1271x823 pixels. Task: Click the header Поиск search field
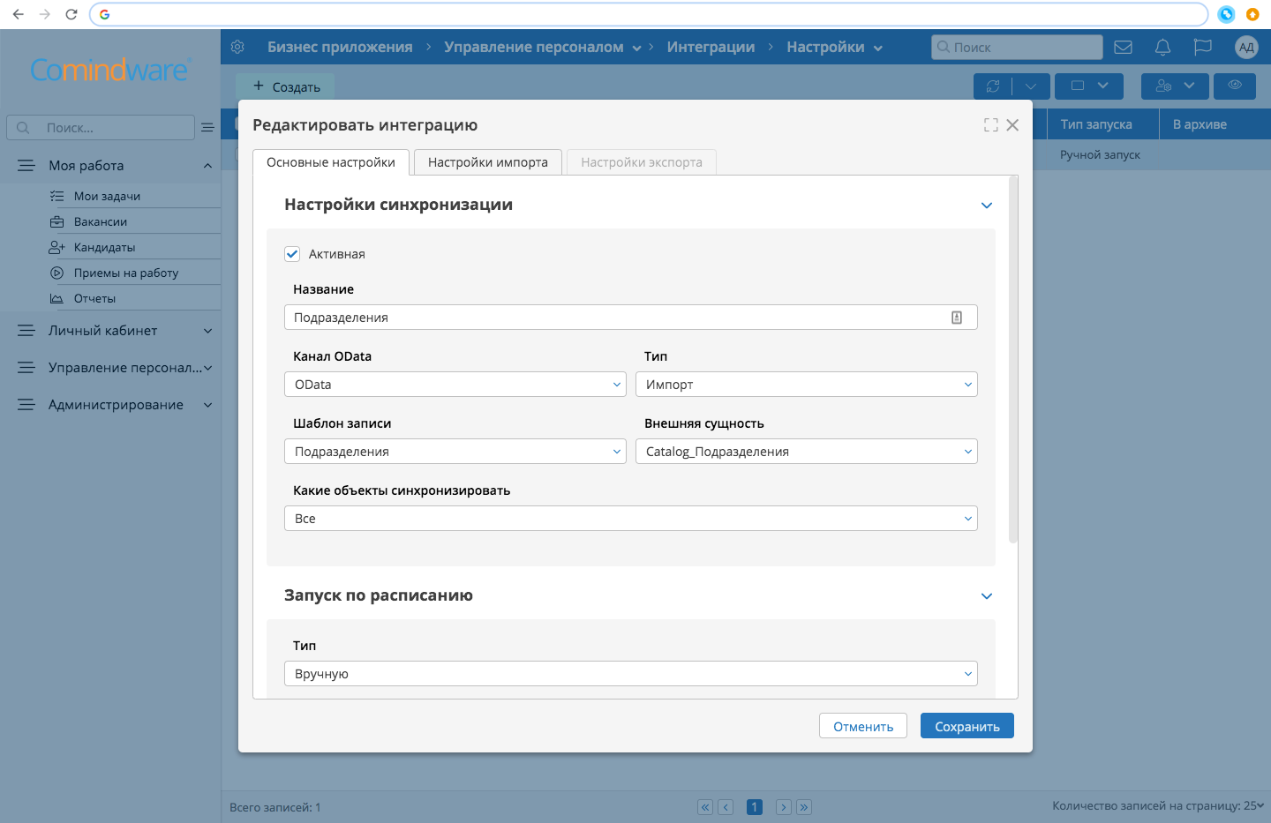pyautogui.click(x=1017, y=47)
